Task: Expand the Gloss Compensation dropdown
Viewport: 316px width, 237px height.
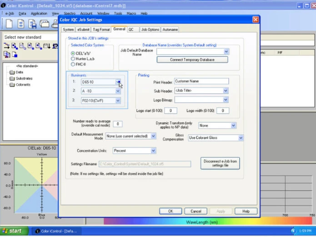Action: (241, 138)
